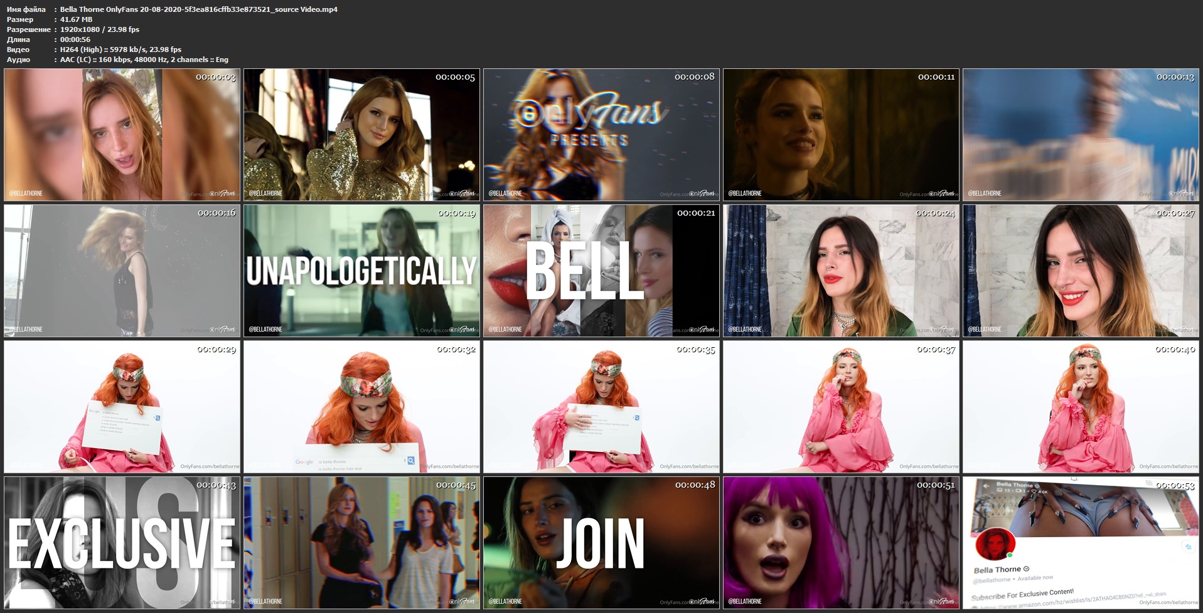Image resolution: width=1203 pixels, height=613 pixels.
Task: Click the 'Видео' label
Action: pos(18,50)
